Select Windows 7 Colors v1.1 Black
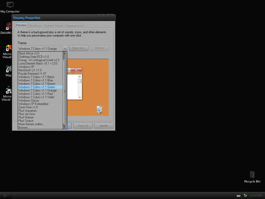265x199 pixels. coord(40,77)
